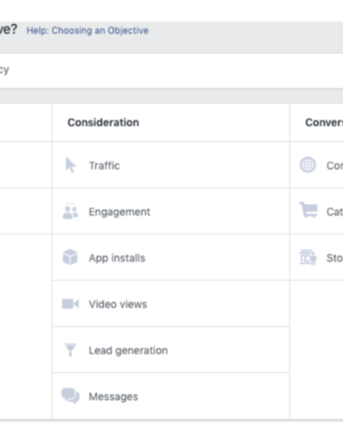Click the Consideration column header
The image size is (343, 442).
pos(104,122)
